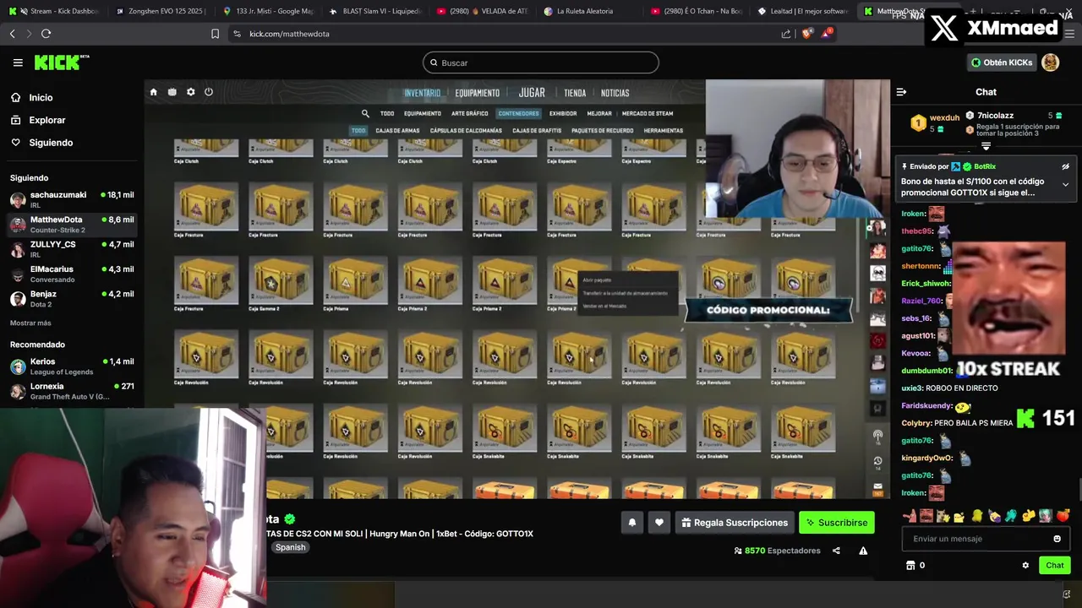Screen dimensions: 1082x608
Task: Reload the page with the refresh icon
Action: 46,34
